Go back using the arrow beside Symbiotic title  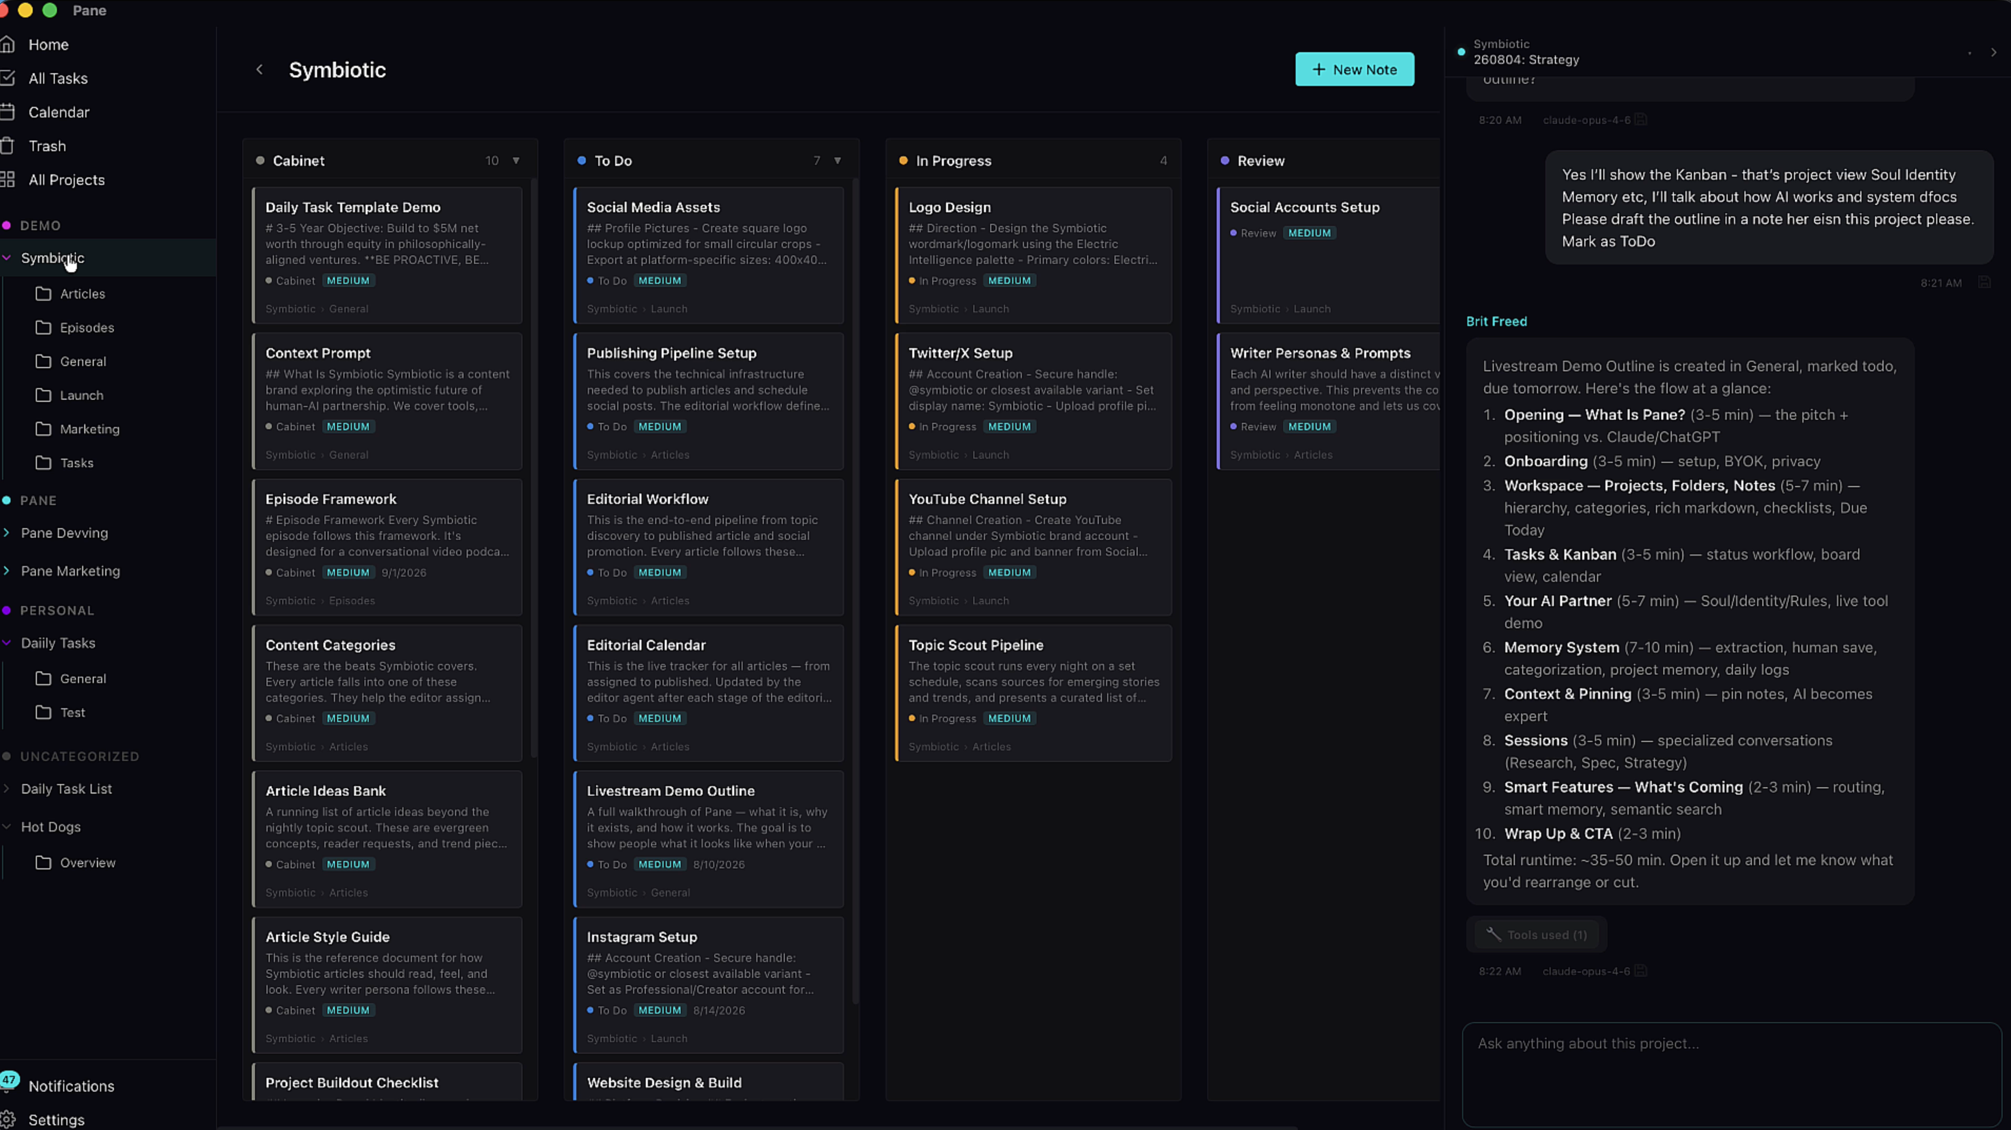click(259, 70)
